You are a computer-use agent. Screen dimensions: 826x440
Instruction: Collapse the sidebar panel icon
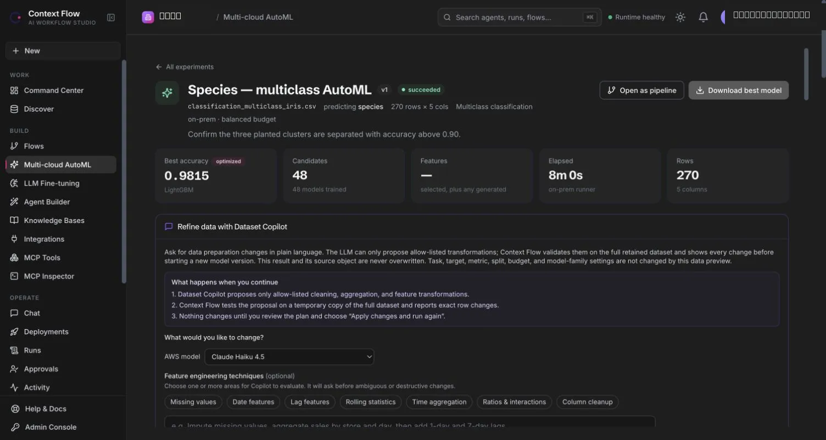coord(111,18)
